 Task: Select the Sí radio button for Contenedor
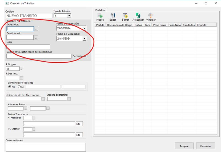(19, 87)
